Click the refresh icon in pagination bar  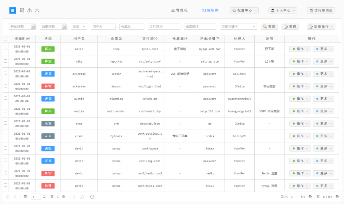coord(92,197)
